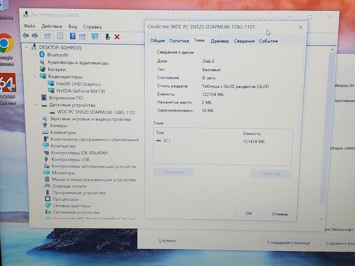355x266 pixels.
Task: Click the Scan for hardware changes monitor icon
Action: [x=95, y=36]
